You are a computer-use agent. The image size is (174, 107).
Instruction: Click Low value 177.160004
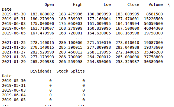(x=99, y=19)
